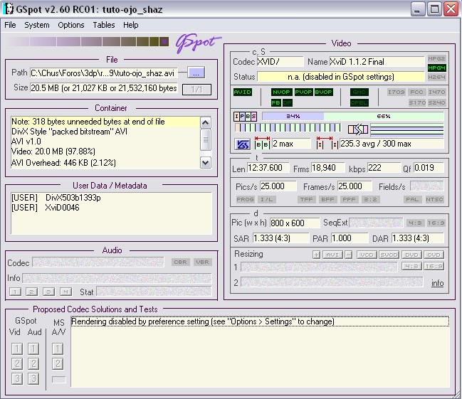Click the B-frame distance icon
This screenshot has height=399, width=462.
coord(262,143)
